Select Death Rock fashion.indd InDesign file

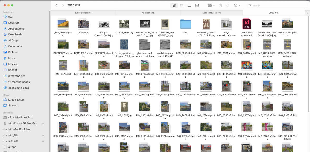pos(247,24)
